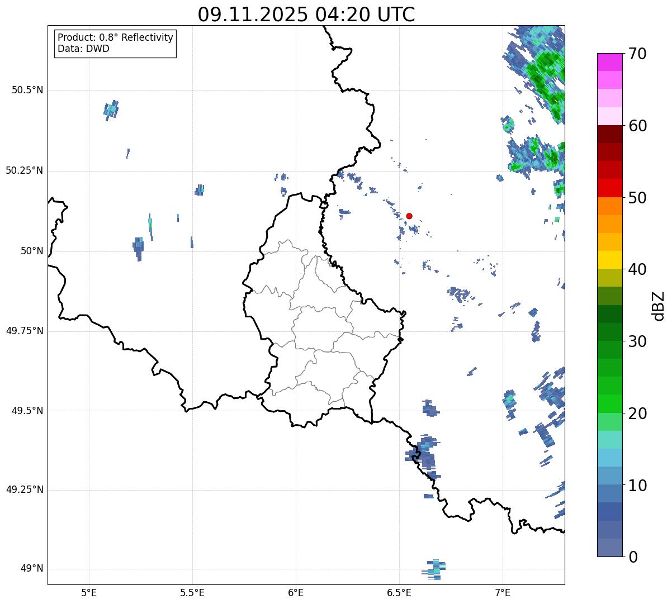Click the latitude label "49.75°N"
The width and height of the screenshot is (672, 604).
pos(24,331)
